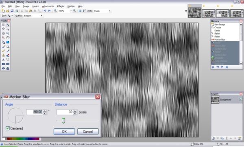
Task: Choose the Paint Bucket tool
Action: pyautogui.click(x=3, y=42)
